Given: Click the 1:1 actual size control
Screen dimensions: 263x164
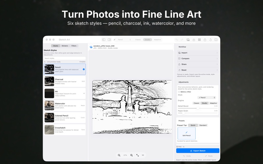Looking at the screenshot, I should tap(143, 155).
